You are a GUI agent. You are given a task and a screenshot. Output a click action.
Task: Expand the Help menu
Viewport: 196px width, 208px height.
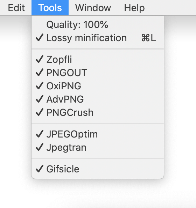[x=134, y=8]
